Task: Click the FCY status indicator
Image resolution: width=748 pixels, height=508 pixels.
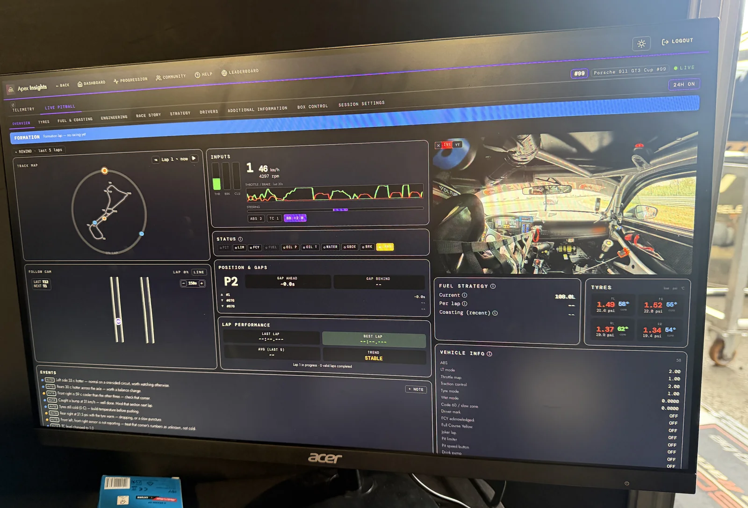Action: (x=254, y=247)
